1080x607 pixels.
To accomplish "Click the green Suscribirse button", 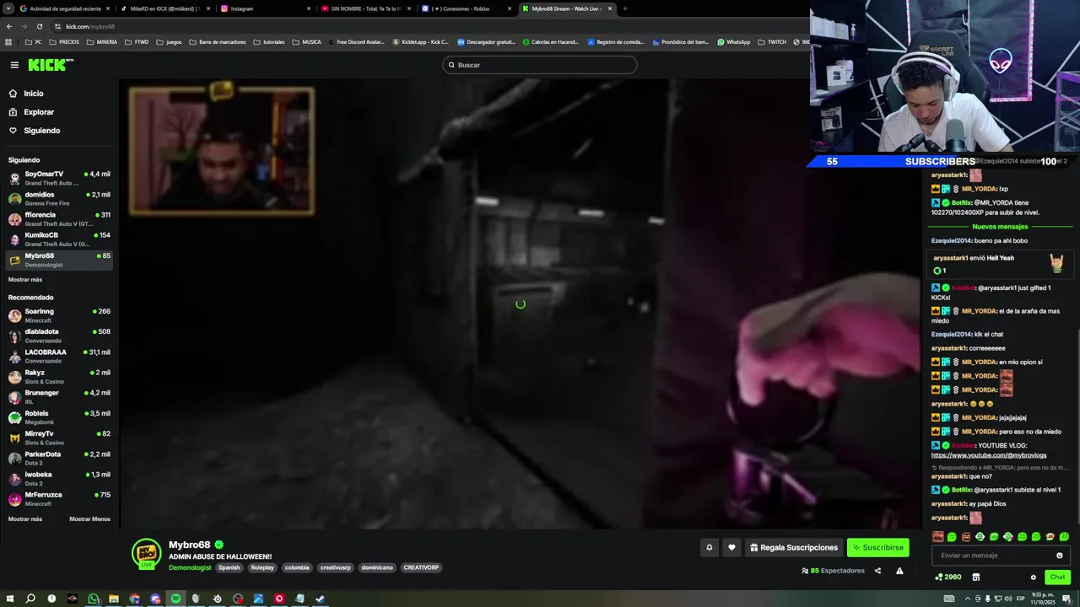I will pos(877,547).
